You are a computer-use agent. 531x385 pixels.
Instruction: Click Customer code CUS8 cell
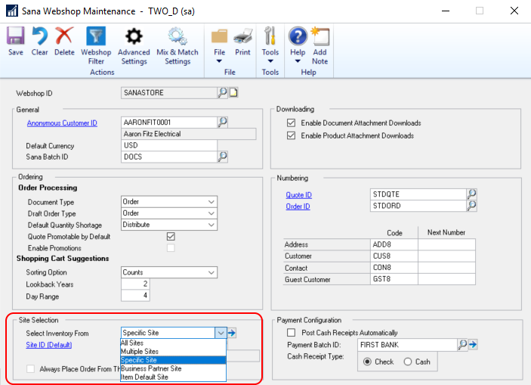pos(394,256)
